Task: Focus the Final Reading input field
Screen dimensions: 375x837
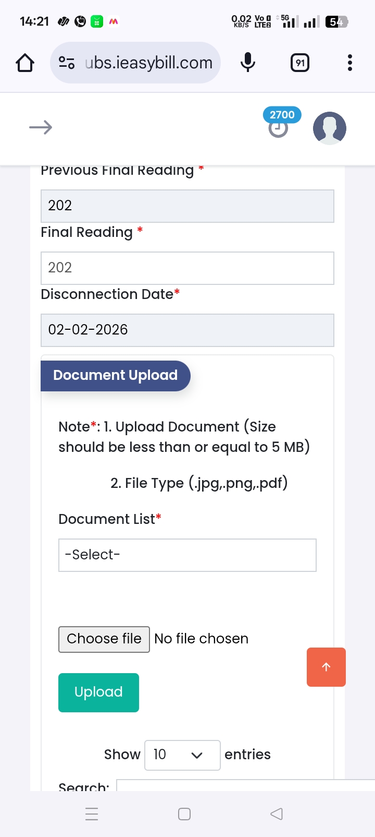Action: click(187, 268)
